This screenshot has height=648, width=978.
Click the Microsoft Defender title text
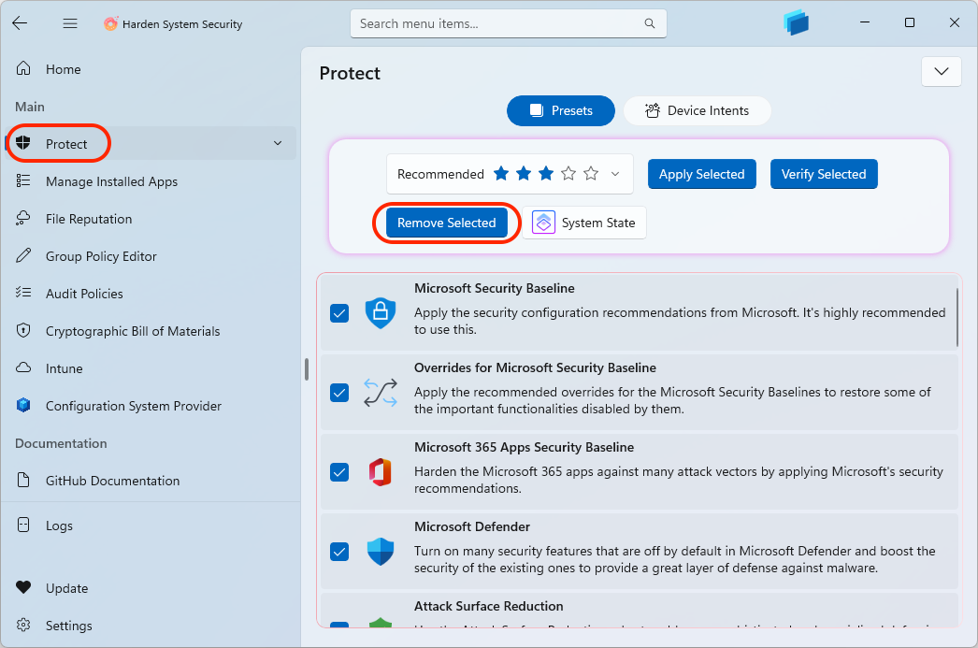click(472, 526)
